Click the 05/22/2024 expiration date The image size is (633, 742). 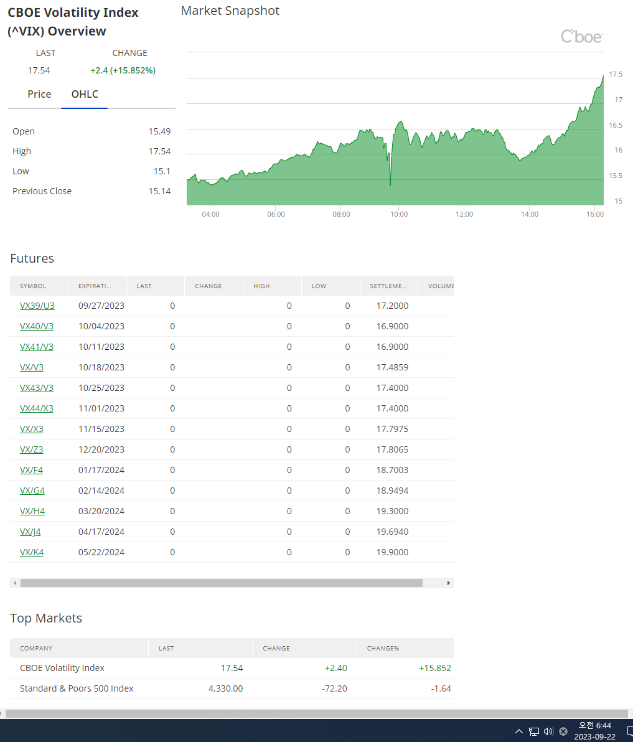tap(101, 552)
